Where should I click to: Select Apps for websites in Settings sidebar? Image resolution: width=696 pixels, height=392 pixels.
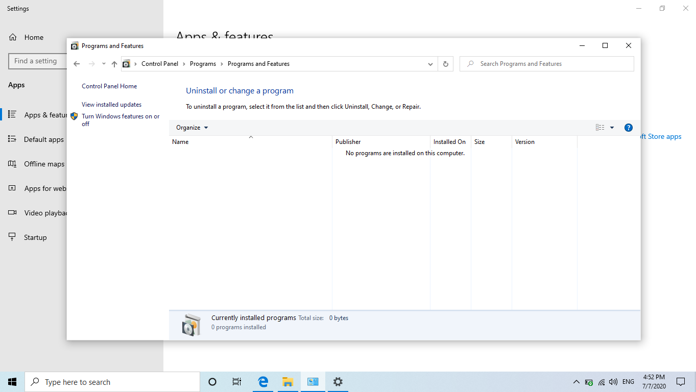point(34,188)
